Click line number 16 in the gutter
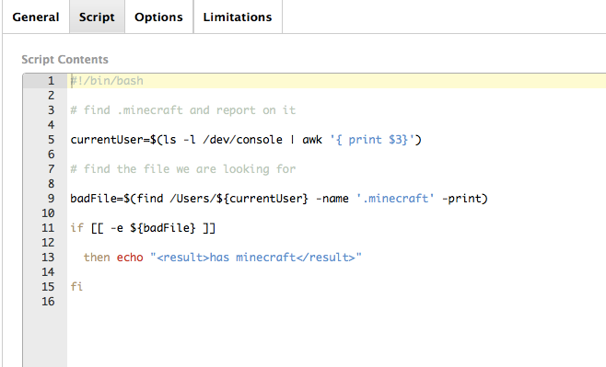Image resolution: width=606 pixels, height=367 pixels. point(48,302)
